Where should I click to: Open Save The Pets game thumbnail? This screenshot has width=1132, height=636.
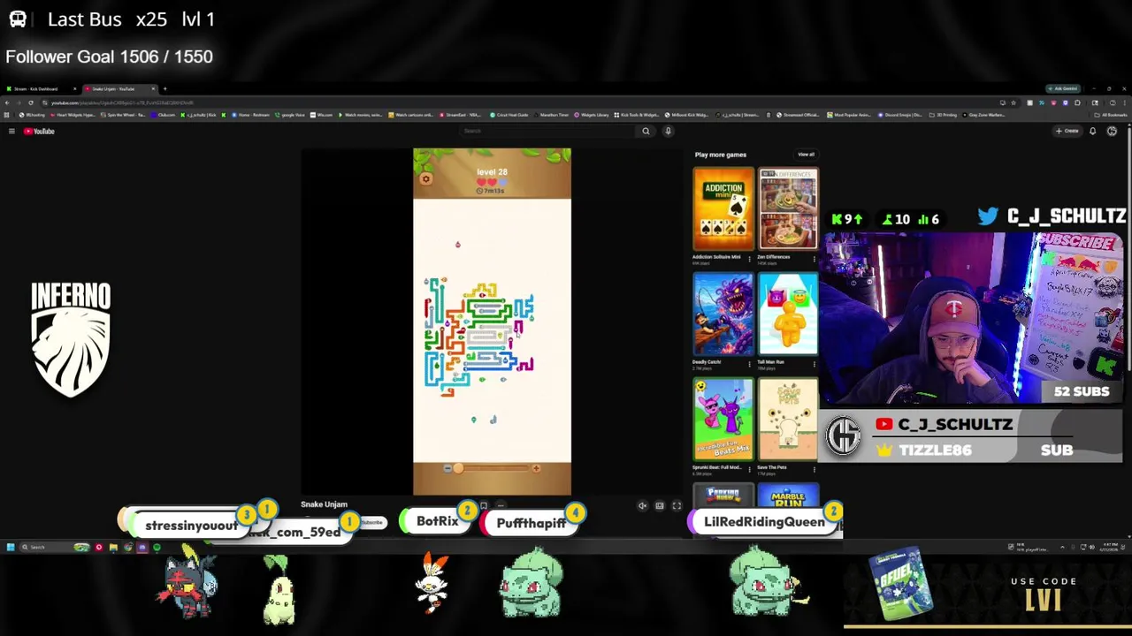tap(788, 420)
